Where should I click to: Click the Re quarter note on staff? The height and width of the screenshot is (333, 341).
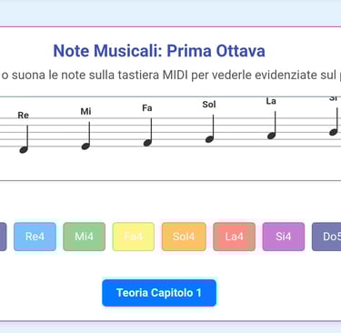25,139
